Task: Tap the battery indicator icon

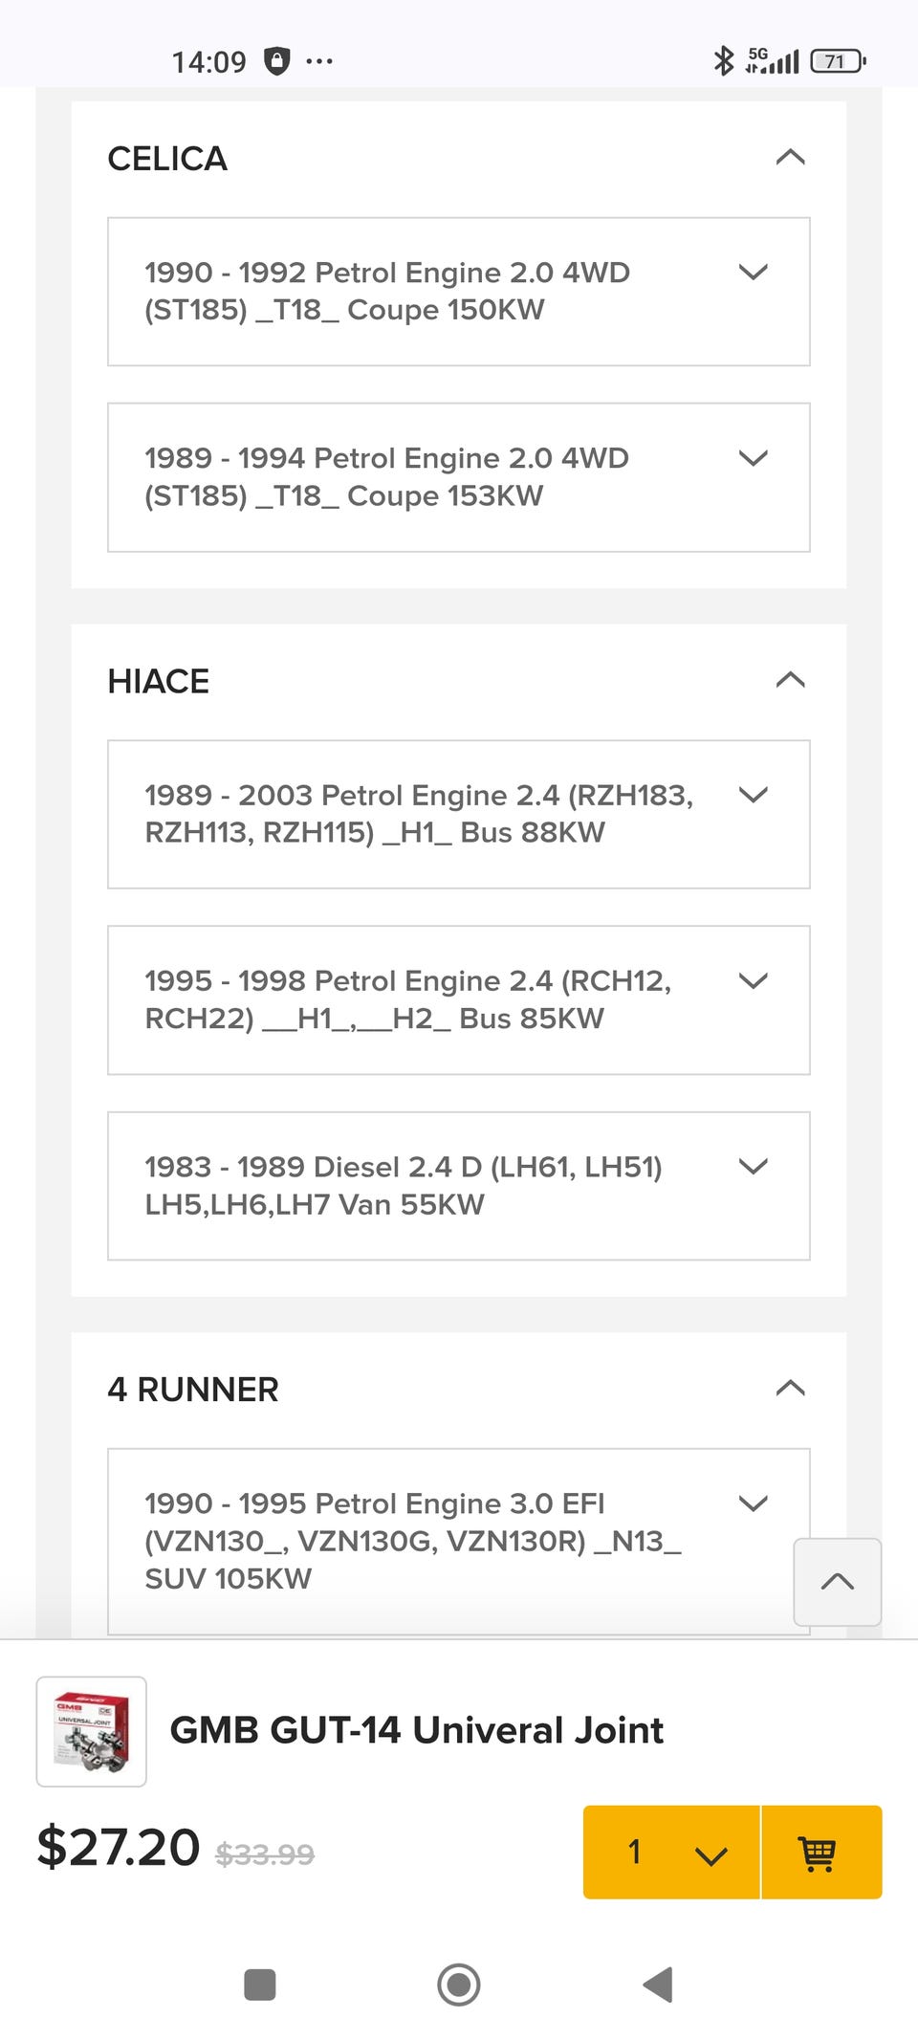Action: pos(837,61)
